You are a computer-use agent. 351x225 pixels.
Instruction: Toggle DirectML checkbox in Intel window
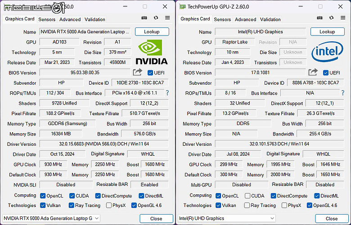click(x=317, y=196)
